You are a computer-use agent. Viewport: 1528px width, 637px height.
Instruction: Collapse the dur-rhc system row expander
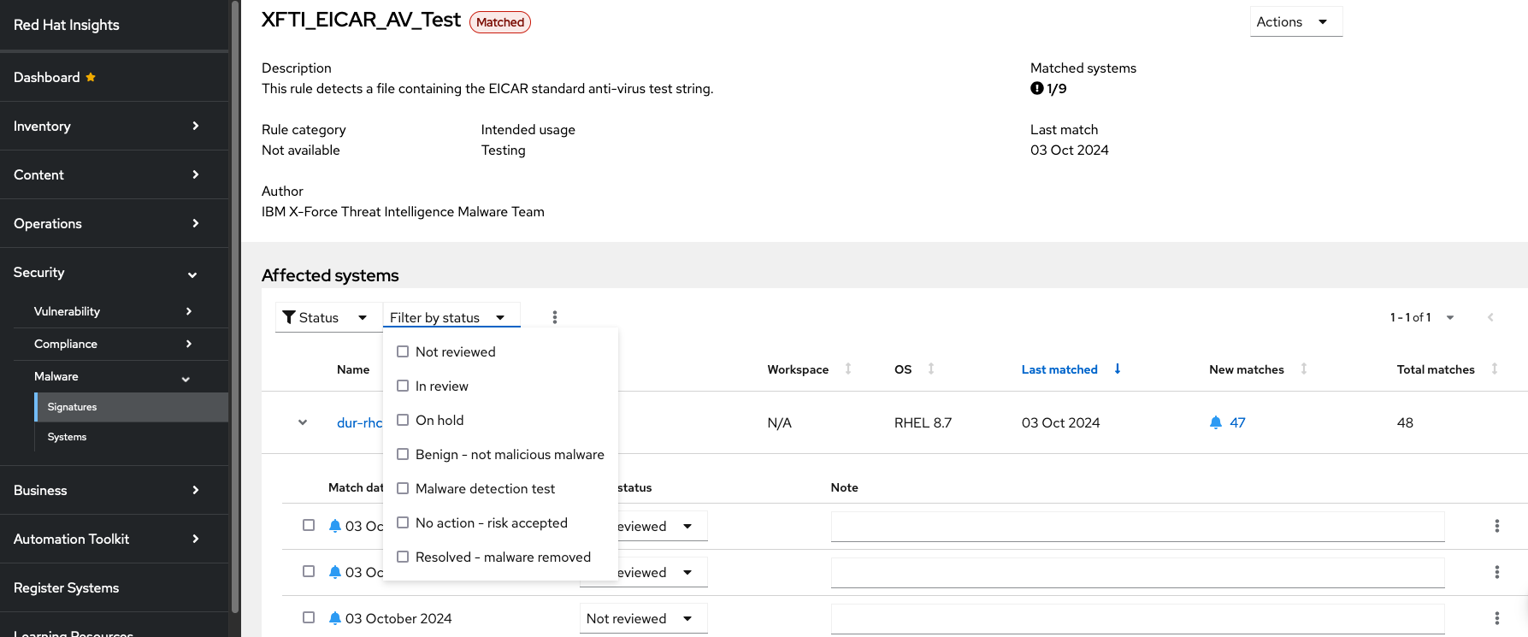303,422
